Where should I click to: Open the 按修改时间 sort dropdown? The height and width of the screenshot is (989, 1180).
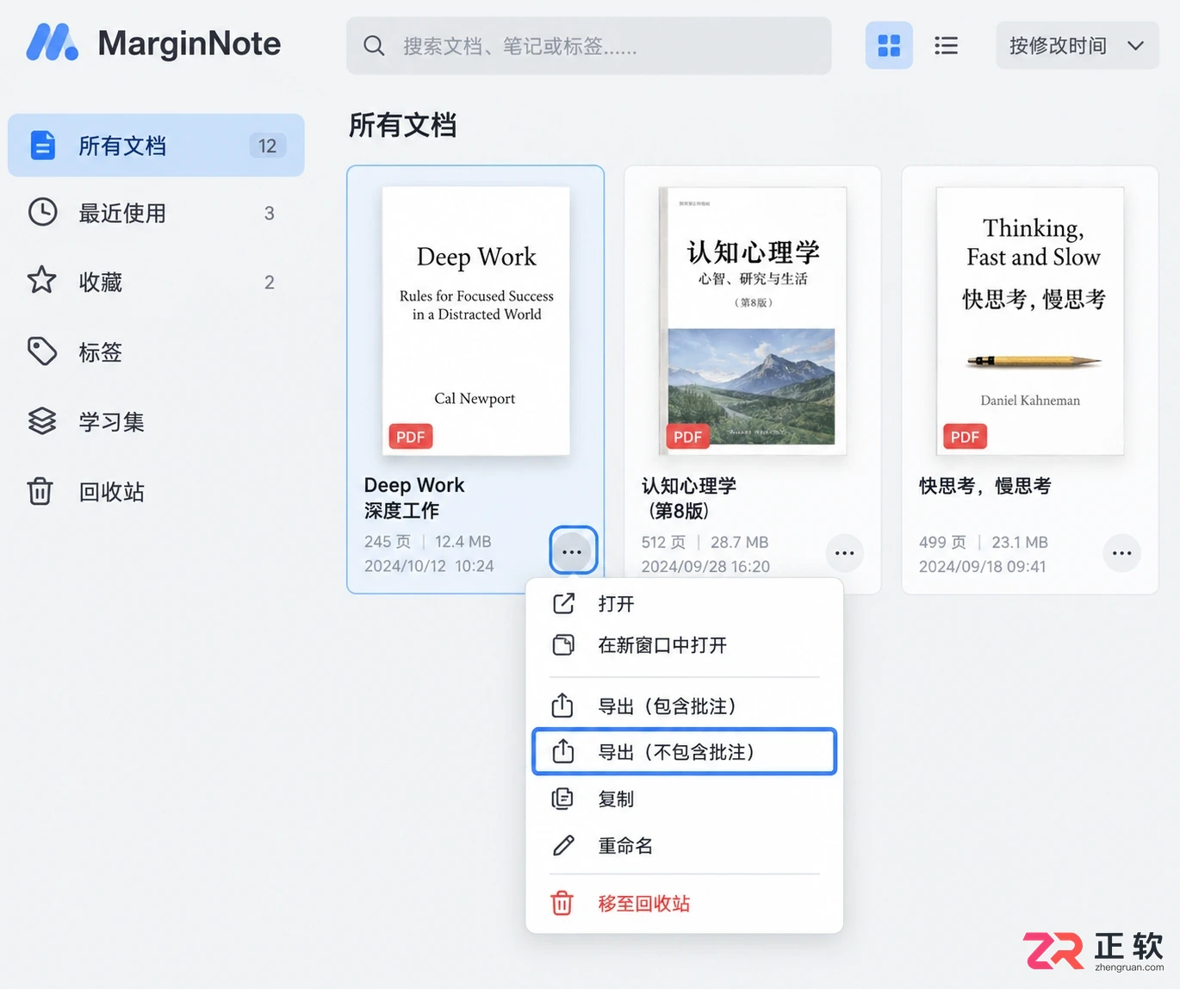tap(1078, 46)
